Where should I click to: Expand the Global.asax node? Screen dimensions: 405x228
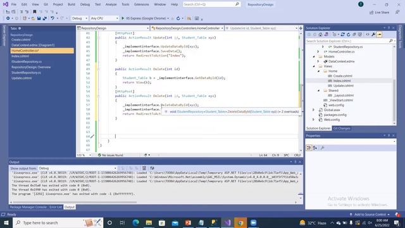click(x=314, y=110)
